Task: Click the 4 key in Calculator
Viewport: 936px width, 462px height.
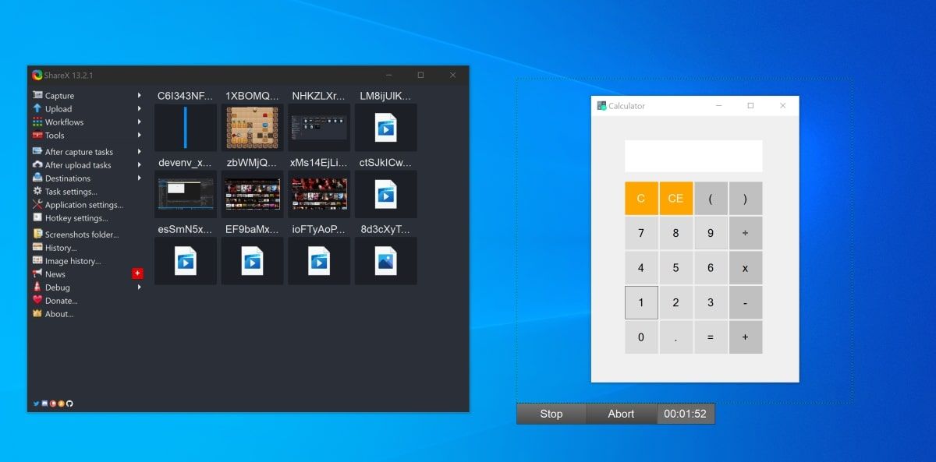Action: 641,268
